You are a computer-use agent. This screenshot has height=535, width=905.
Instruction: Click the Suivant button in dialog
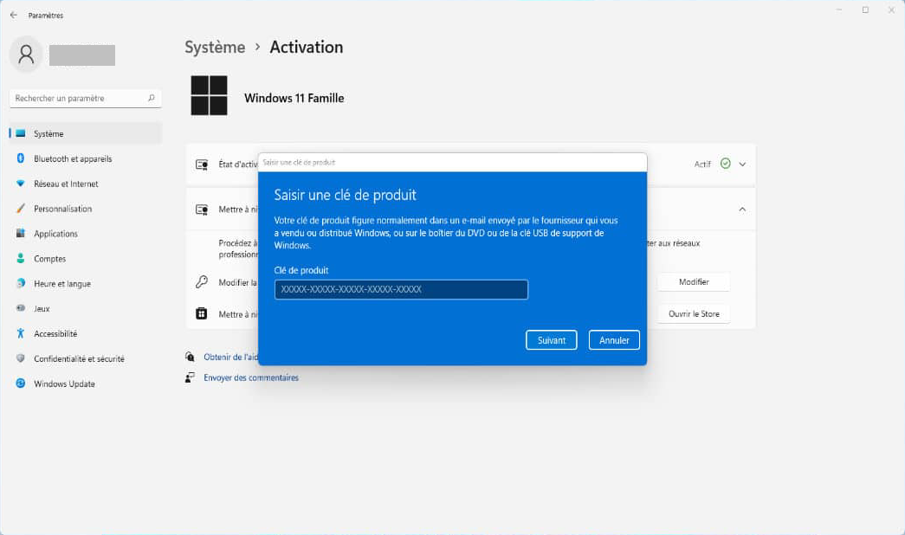(551, 340)
